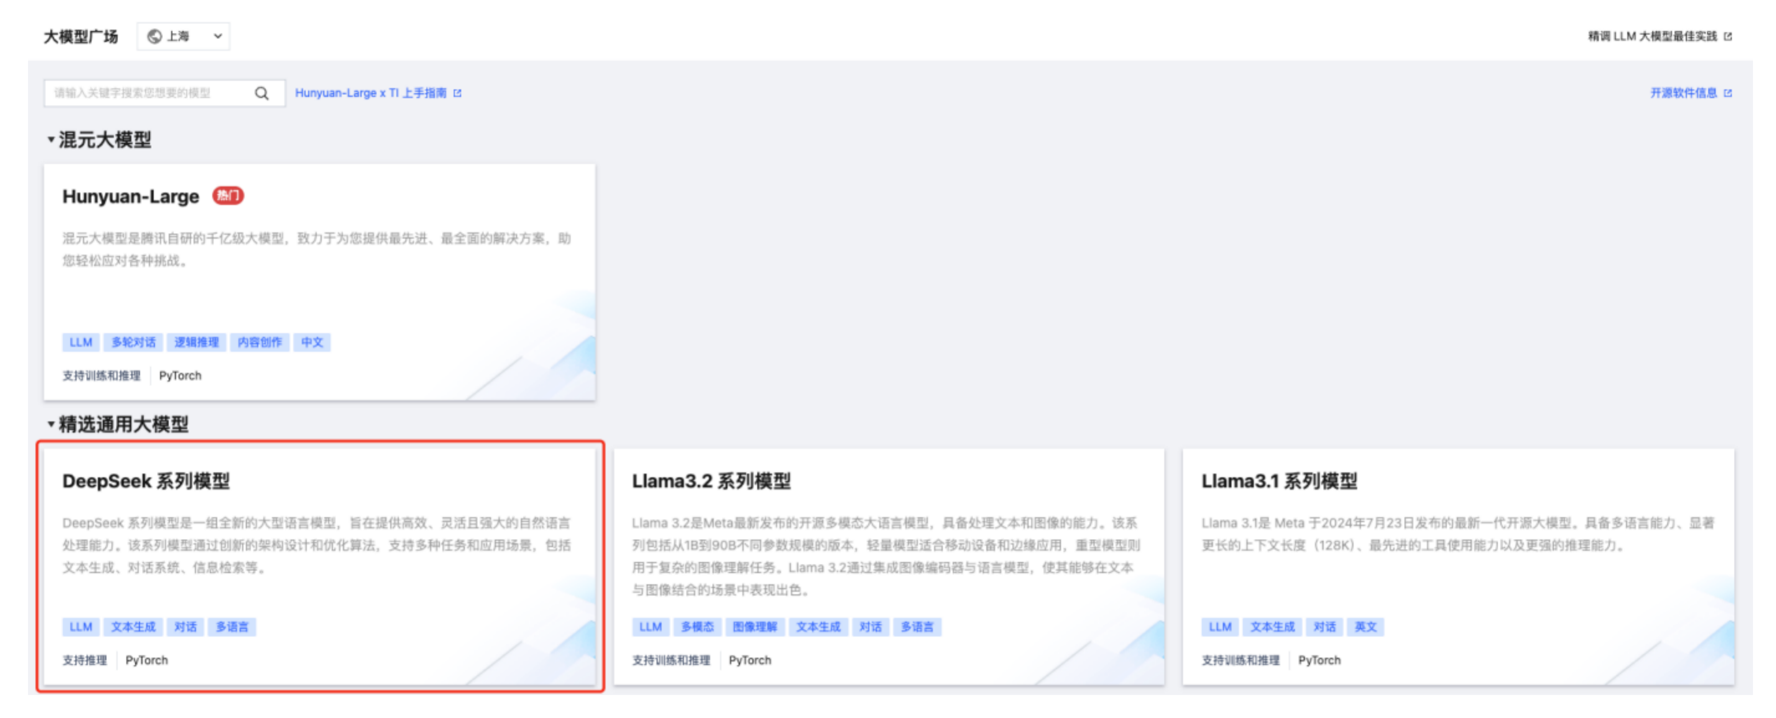Screen dimensions: 1776x718
Task: Click the DeepSeek 系列模型 description paragraph
Action: [316, 544]
